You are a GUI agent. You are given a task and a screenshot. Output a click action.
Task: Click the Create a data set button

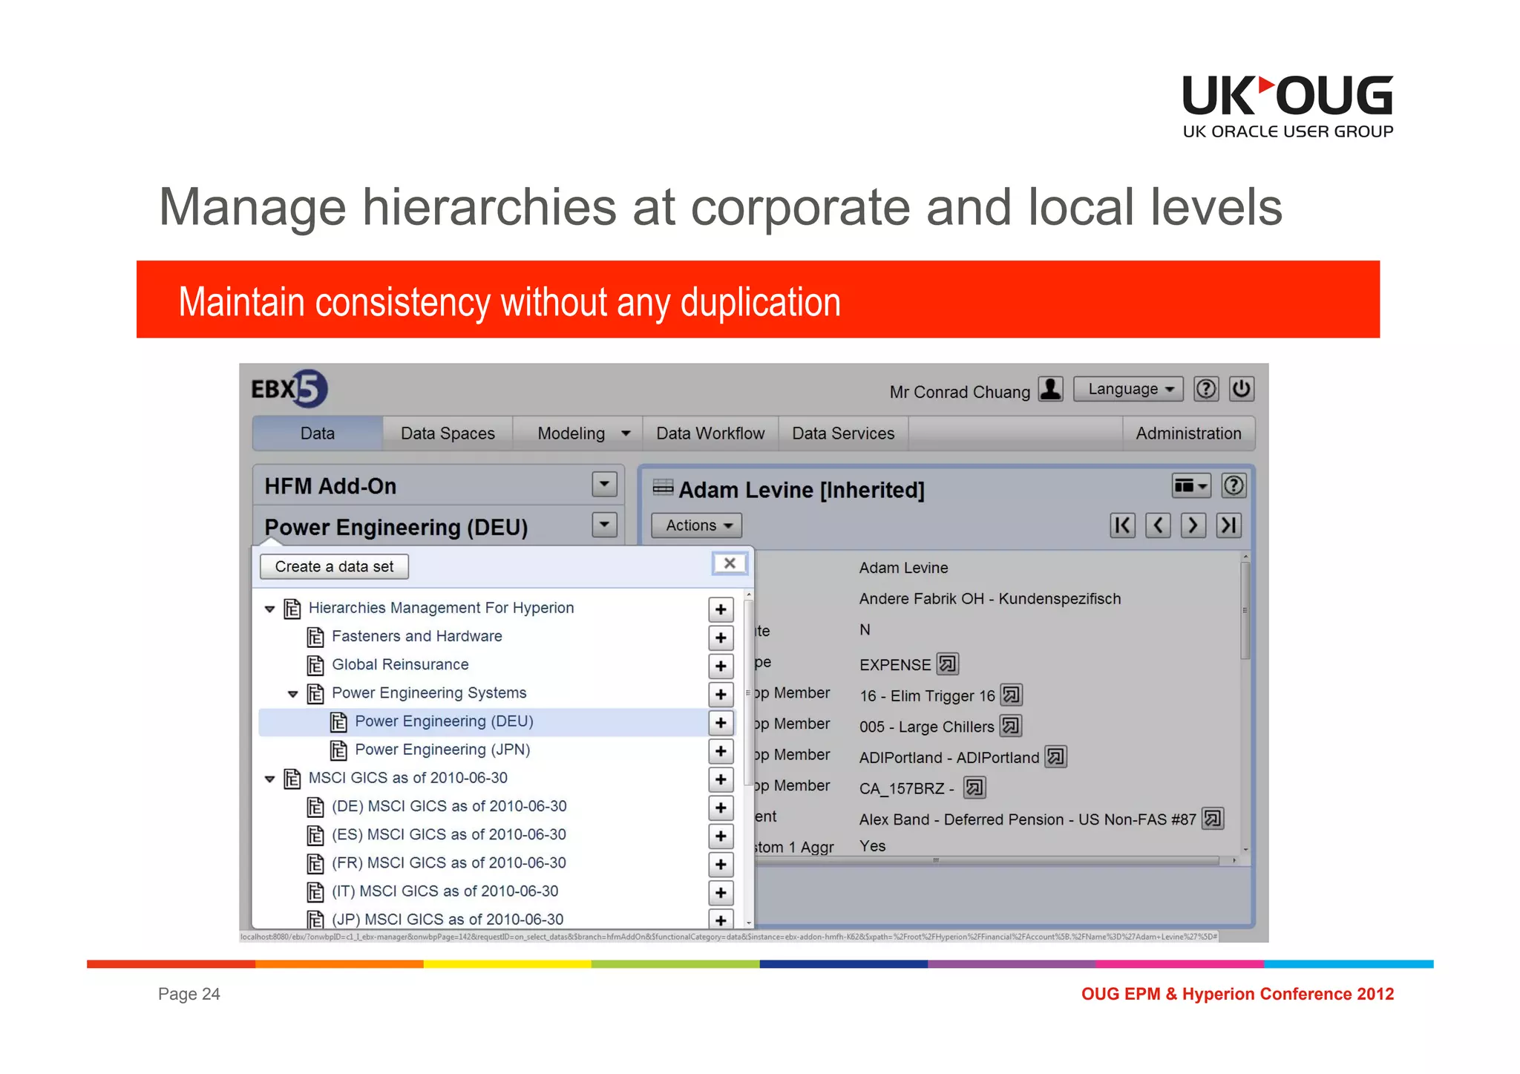334,566
